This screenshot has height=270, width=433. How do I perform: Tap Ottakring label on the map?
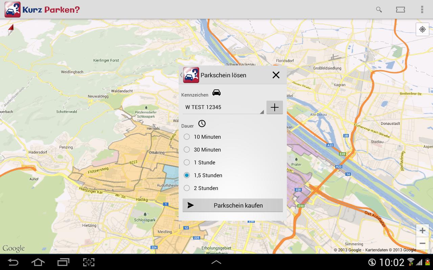(x=157, y=153)
